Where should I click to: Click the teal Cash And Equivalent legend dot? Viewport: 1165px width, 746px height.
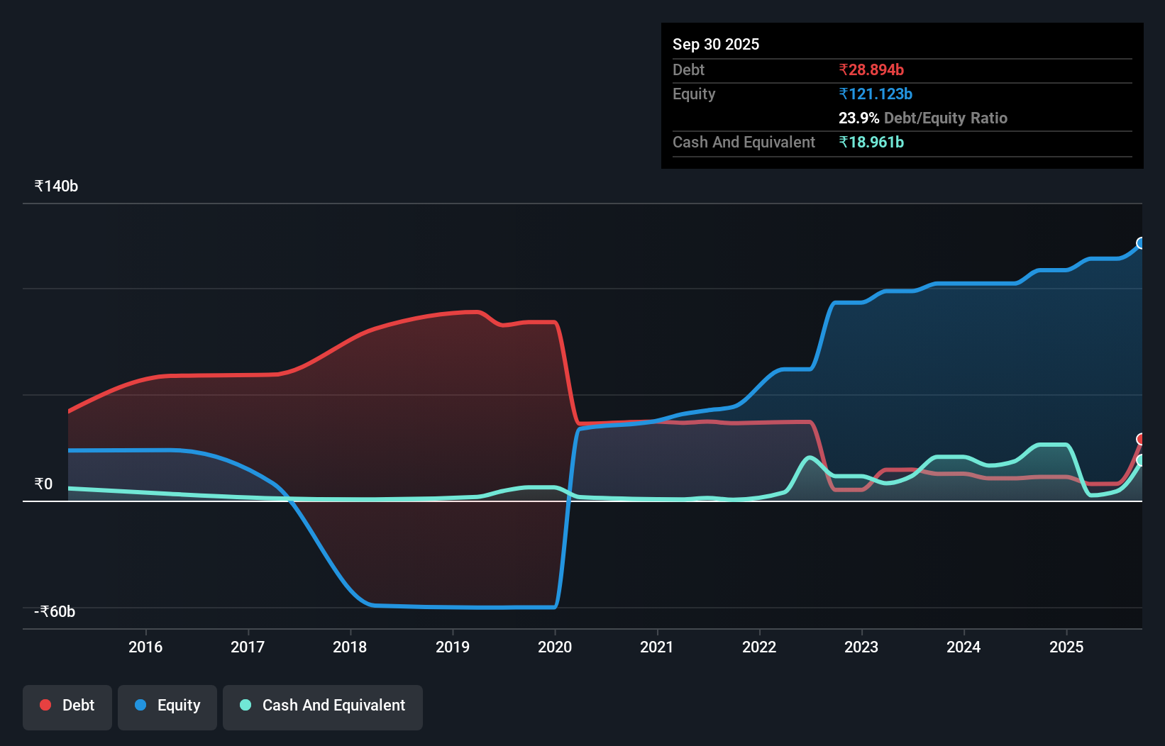(x=244, y=705)
